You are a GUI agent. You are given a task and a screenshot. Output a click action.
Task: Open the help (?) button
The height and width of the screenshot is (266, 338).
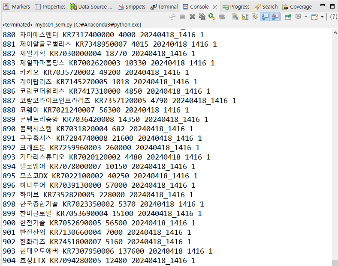333,17
